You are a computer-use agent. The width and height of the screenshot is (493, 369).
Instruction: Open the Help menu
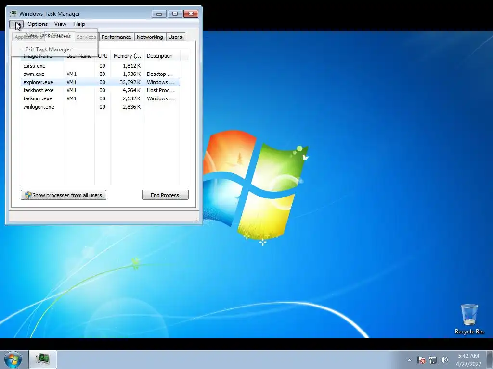(79, 24)
